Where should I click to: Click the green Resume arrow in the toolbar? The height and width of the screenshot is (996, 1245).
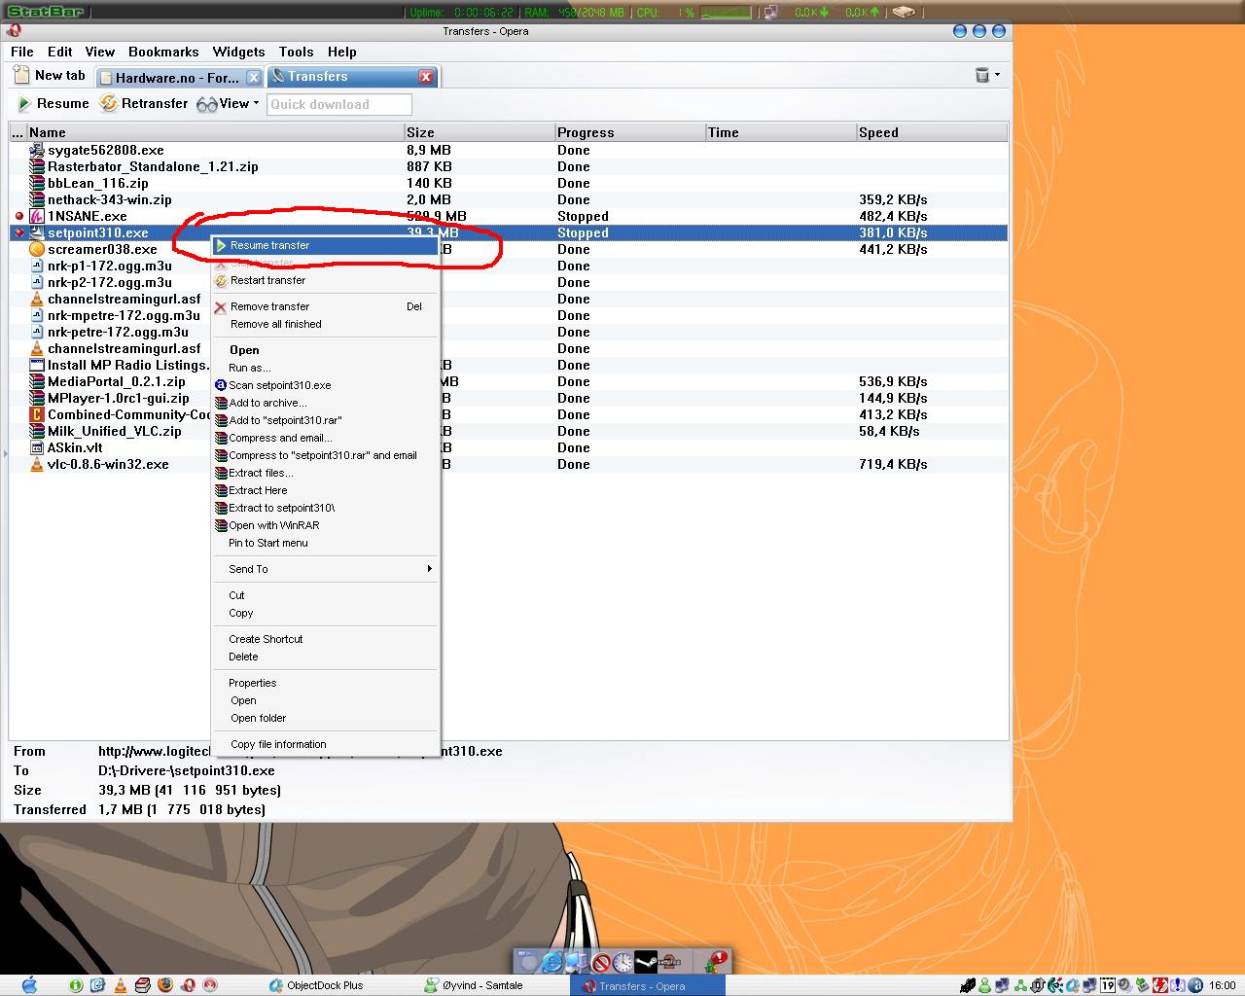[24, 104]
